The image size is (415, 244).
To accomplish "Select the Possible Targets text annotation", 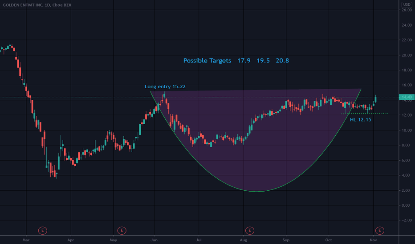I will tap(236, 60).
